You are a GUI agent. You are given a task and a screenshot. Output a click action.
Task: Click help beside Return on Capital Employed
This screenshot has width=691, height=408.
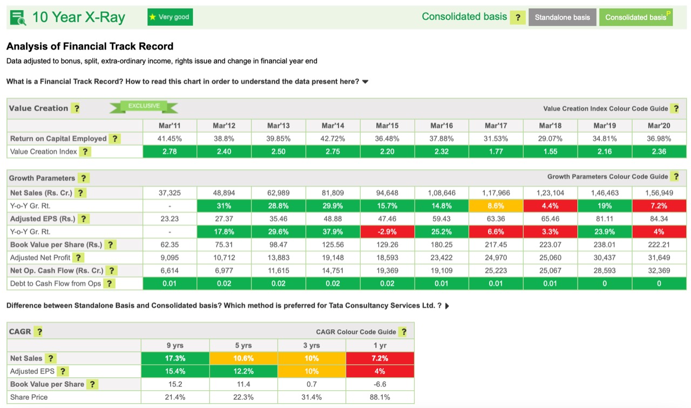pyautogui.click(x=114, y=139)
